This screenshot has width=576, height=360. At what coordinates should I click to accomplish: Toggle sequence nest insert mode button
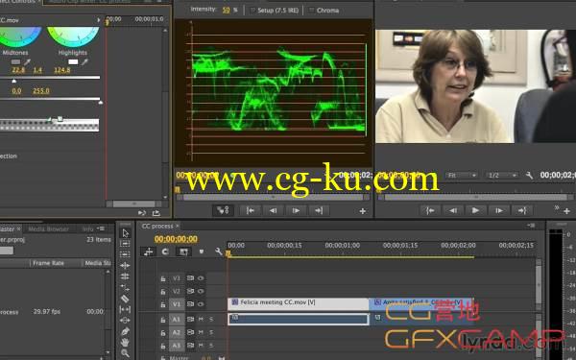[x=149, y=252]
